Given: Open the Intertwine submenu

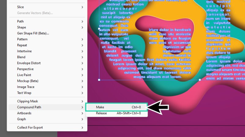Looking at the screenshot, I should pos(47,51).
